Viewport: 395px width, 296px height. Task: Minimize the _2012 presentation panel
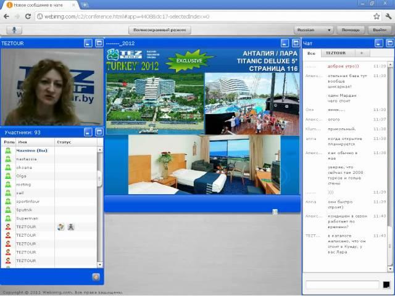pos(285,43)
